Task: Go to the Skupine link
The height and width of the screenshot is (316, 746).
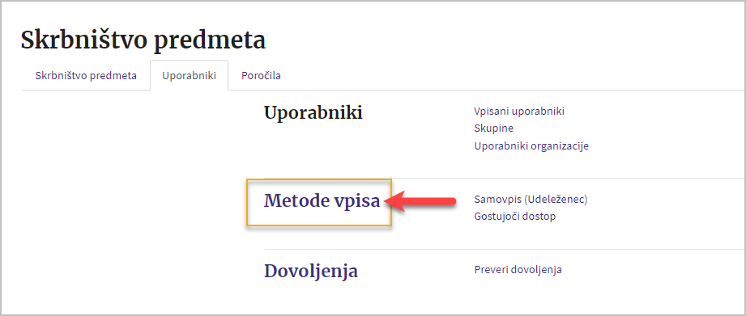Action: tap(493, 129)
